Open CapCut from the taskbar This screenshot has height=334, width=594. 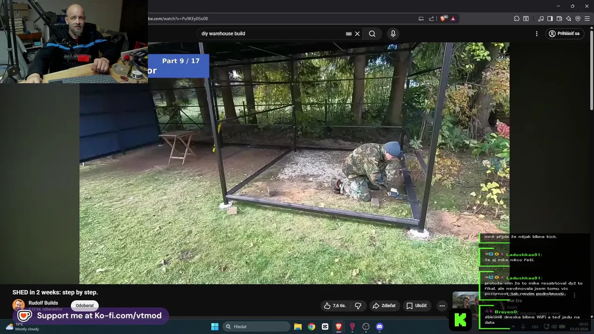coord(325,327)
